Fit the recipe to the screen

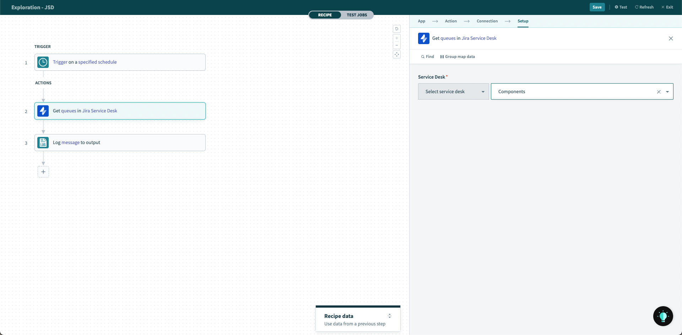tap(397, 54)
